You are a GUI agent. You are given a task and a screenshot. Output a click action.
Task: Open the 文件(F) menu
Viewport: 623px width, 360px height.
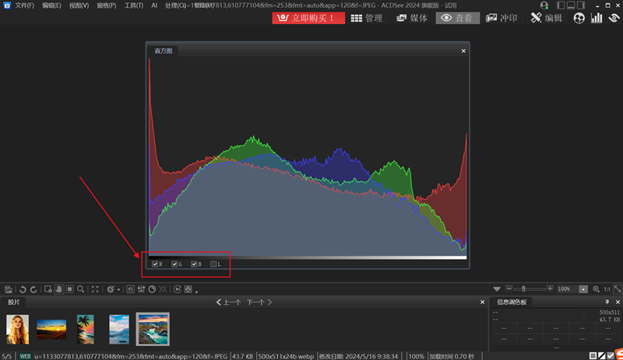tap(24, 5)
